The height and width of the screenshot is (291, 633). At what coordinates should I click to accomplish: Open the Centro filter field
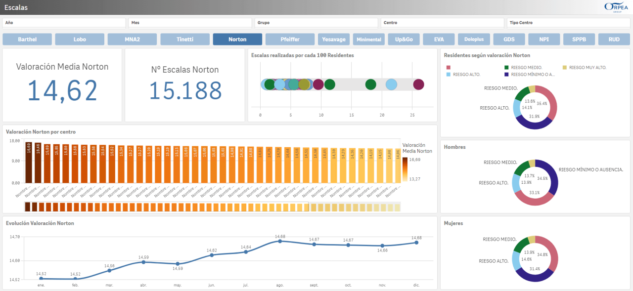442,22
